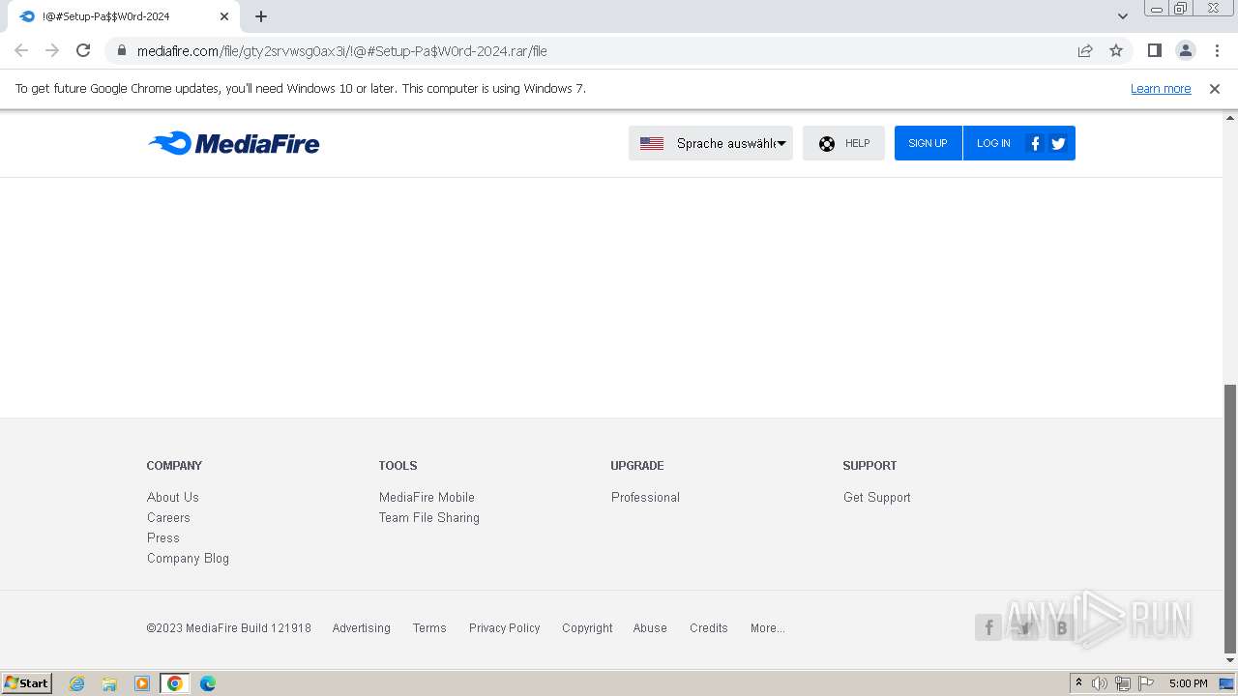Open the Windows Start menu
This screenshot has height=696, width=1238.
coord(27,682)
